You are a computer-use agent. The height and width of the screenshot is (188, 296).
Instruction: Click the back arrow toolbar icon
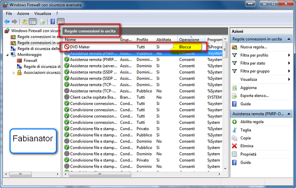(7, 21)
